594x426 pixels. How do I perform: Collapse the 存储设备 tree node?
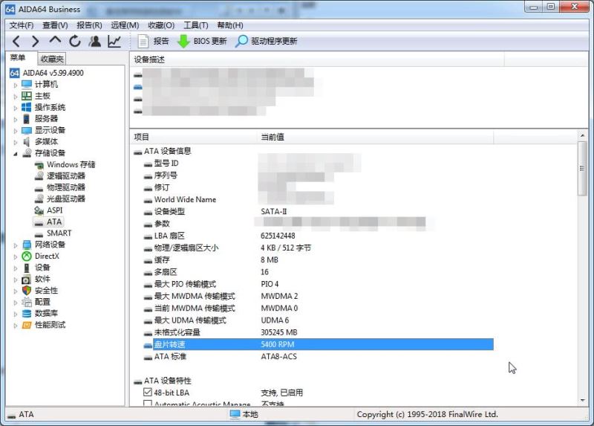click(16, 154)
